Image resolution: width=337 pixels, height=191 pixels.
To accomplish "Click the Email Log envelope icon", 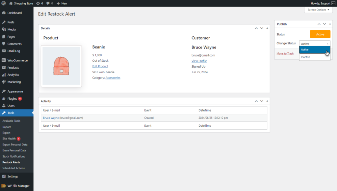I will pyautogui.click(x=4, y=51).
